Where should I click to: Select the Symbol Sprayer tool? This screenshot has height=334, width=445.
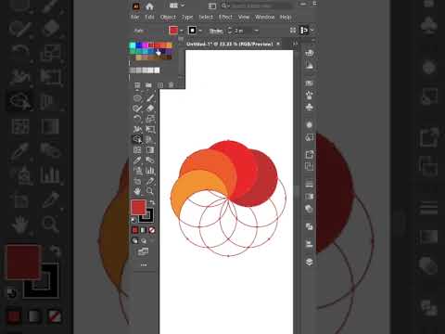click(x=137, y=171)
